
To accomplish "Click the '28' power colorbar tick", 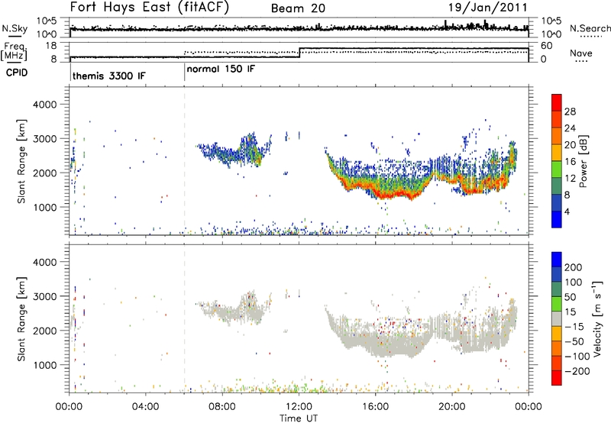I will tap(570, 111).
